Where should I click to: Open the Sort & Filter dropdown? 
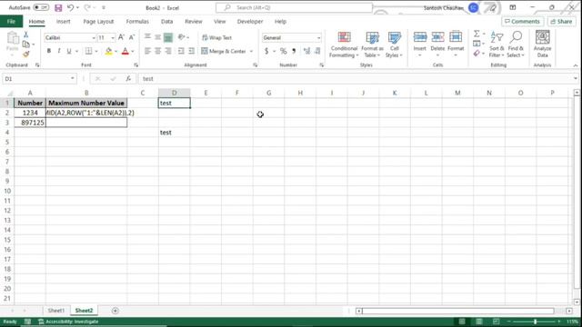[x=497, y=45]
